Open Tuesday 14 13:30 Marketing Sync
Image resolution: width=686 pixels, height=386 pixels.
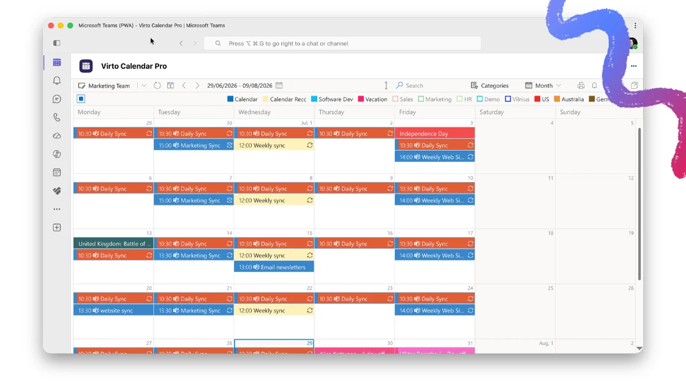tap(194, 255)
